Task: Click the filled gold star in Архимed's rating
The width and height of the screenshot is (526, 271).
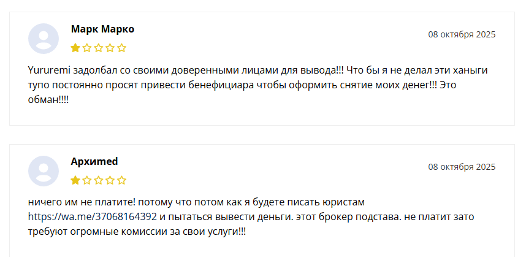Action: pyautogui.click(x=75, y=180)
